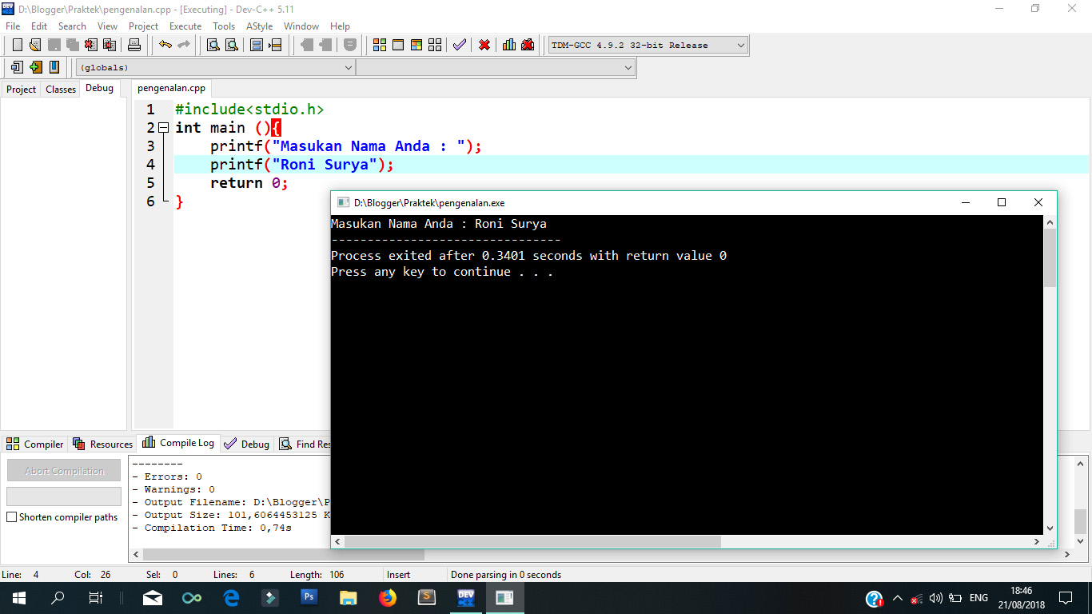
Task: Click the Replace magnifier toolbar icon
Action: click(x=231, y=45)
